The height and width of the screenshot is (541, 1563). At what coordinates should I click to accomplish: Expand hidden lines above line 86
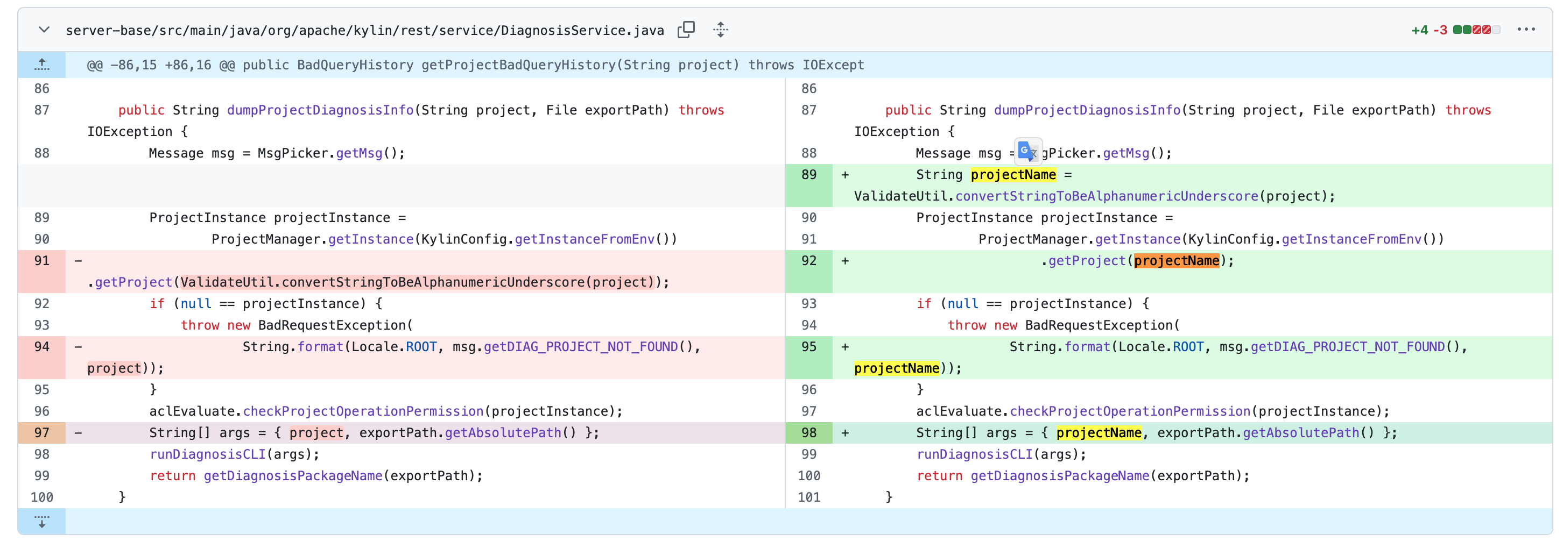[x=42, y=65]
